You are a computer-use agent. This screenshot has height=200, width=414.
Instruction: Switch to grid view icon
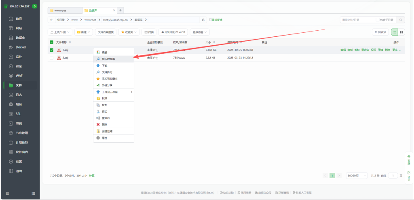401,32
